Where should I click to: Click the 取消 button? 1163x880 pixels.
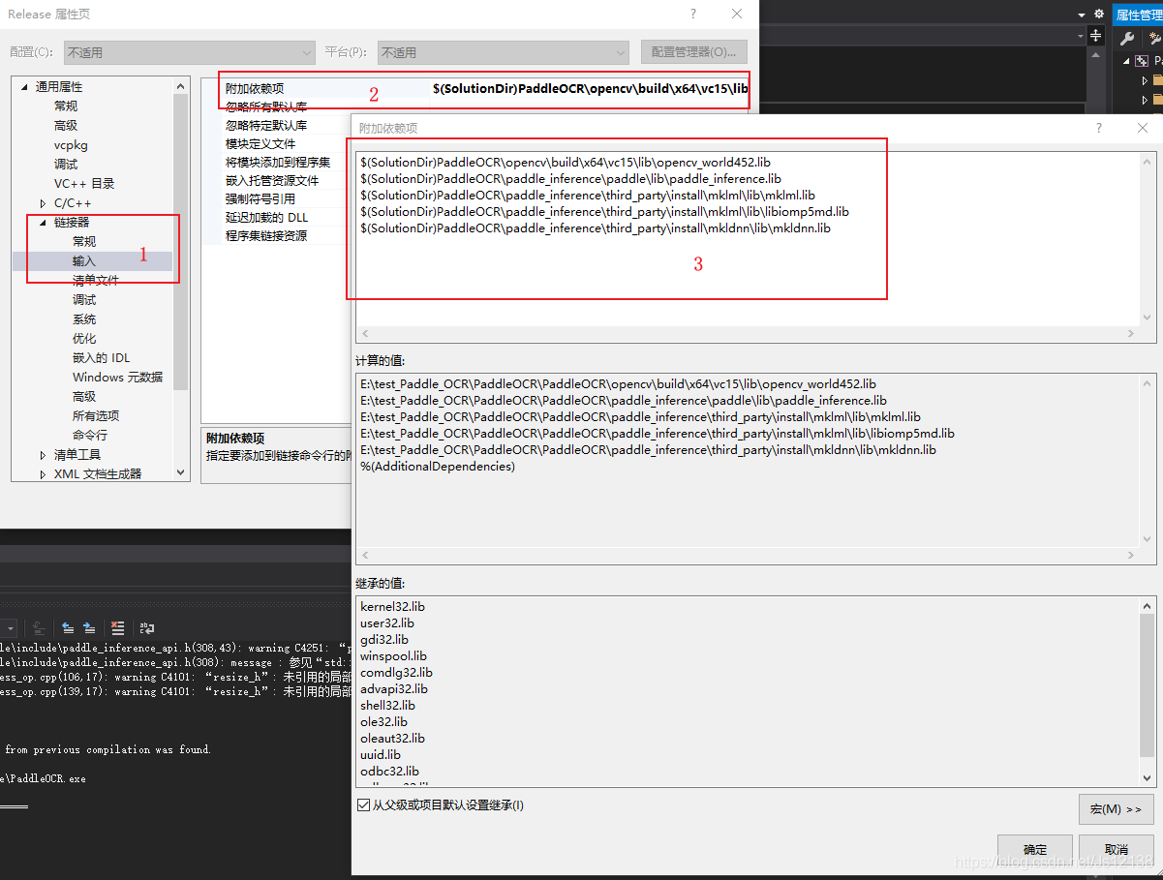[1116, 849]
